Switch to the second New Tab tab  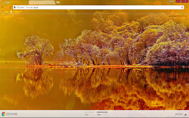pos(42,2)
